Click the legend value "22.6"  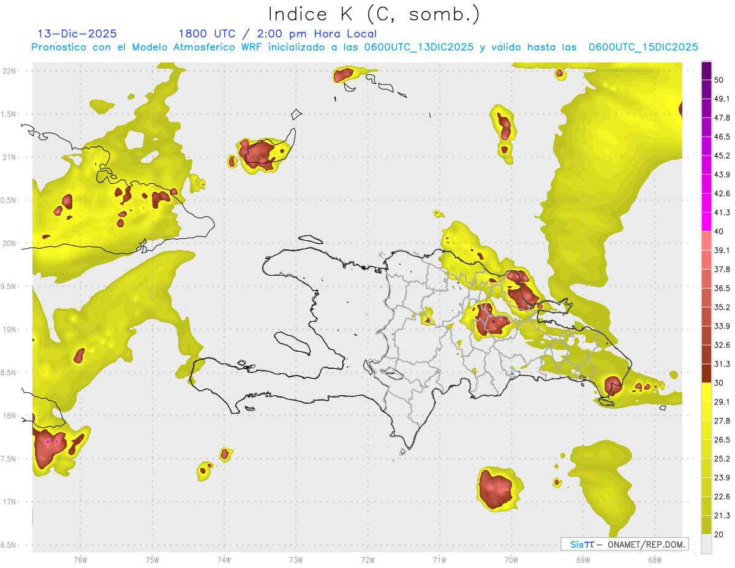(722, 497)
